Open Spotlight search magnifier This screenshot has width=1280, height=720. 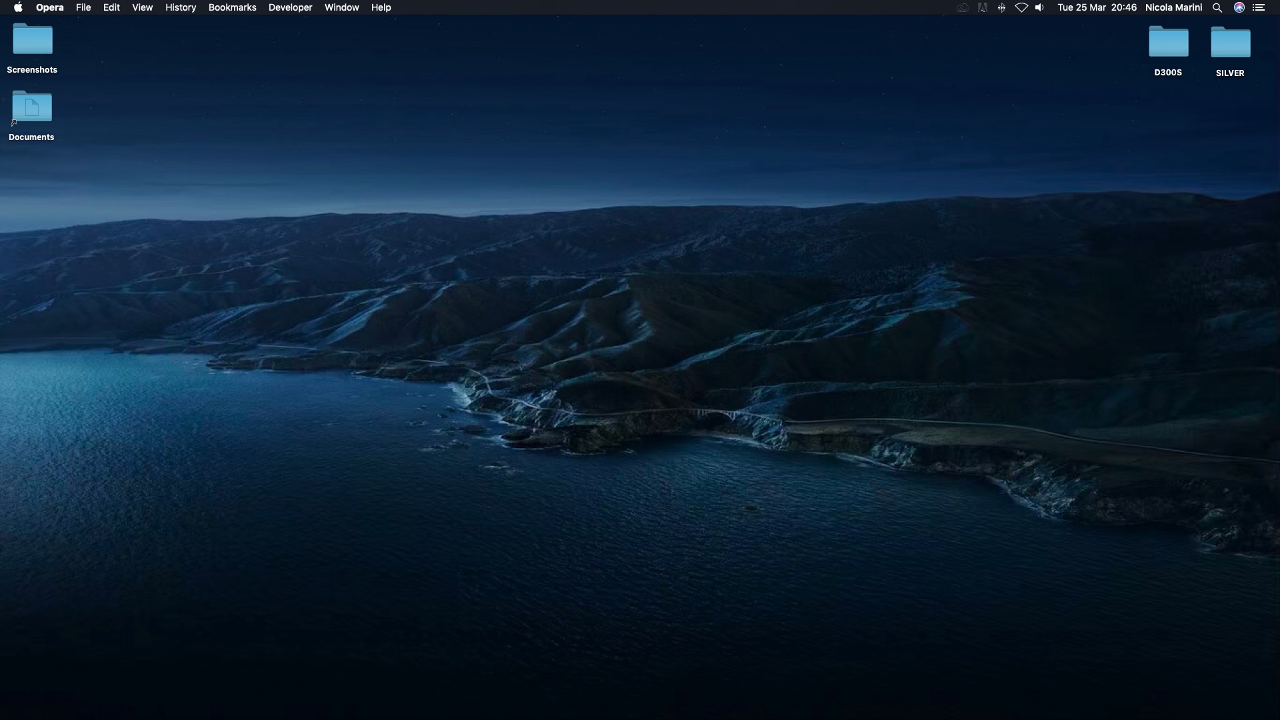1217,7
